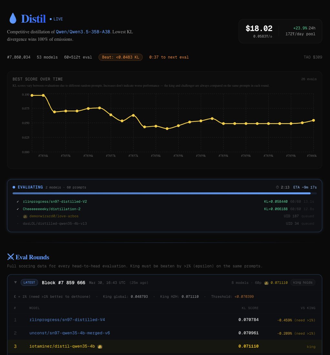The image size is (330, 355).
Task: Click the '-0.459% (need >1%)' value
Action: (296, 320)
